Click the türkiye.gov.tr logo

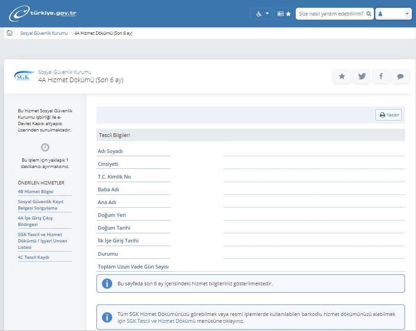coord(43,14)
